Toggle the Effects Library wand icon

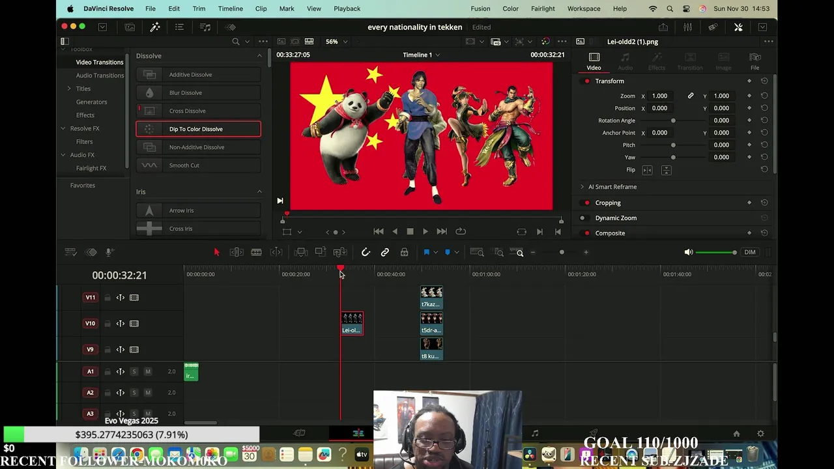[x=155, y=27]
